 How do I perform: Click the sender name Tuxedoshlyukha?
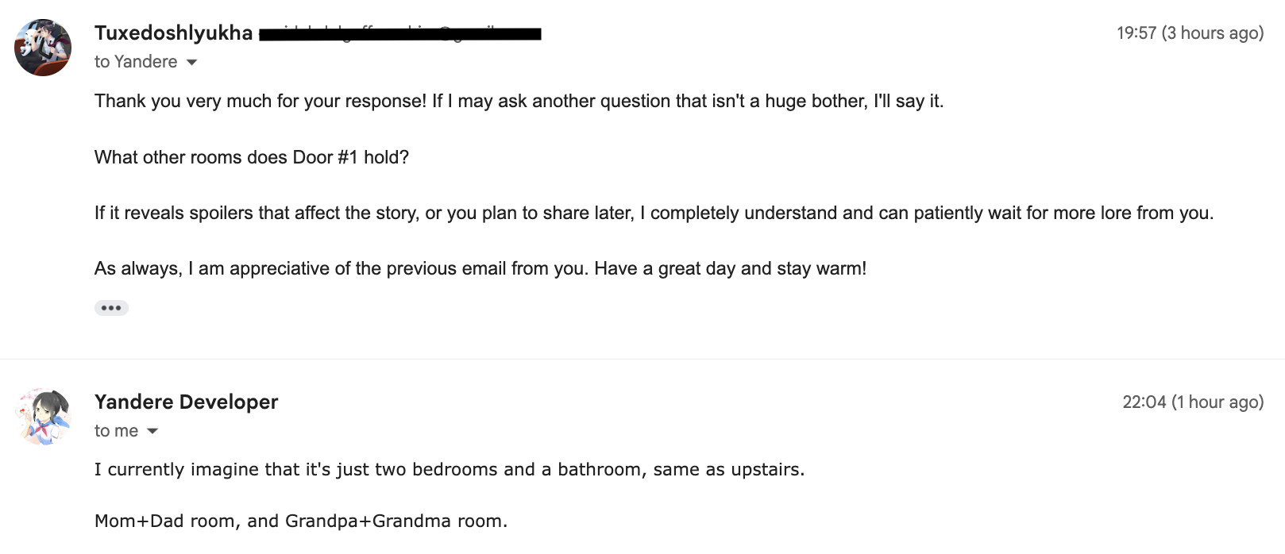click(173, 33)
